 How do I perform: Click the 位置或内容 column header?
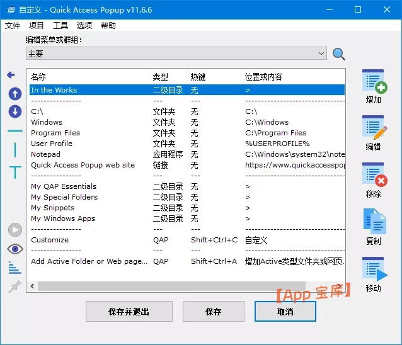(293, 77)
